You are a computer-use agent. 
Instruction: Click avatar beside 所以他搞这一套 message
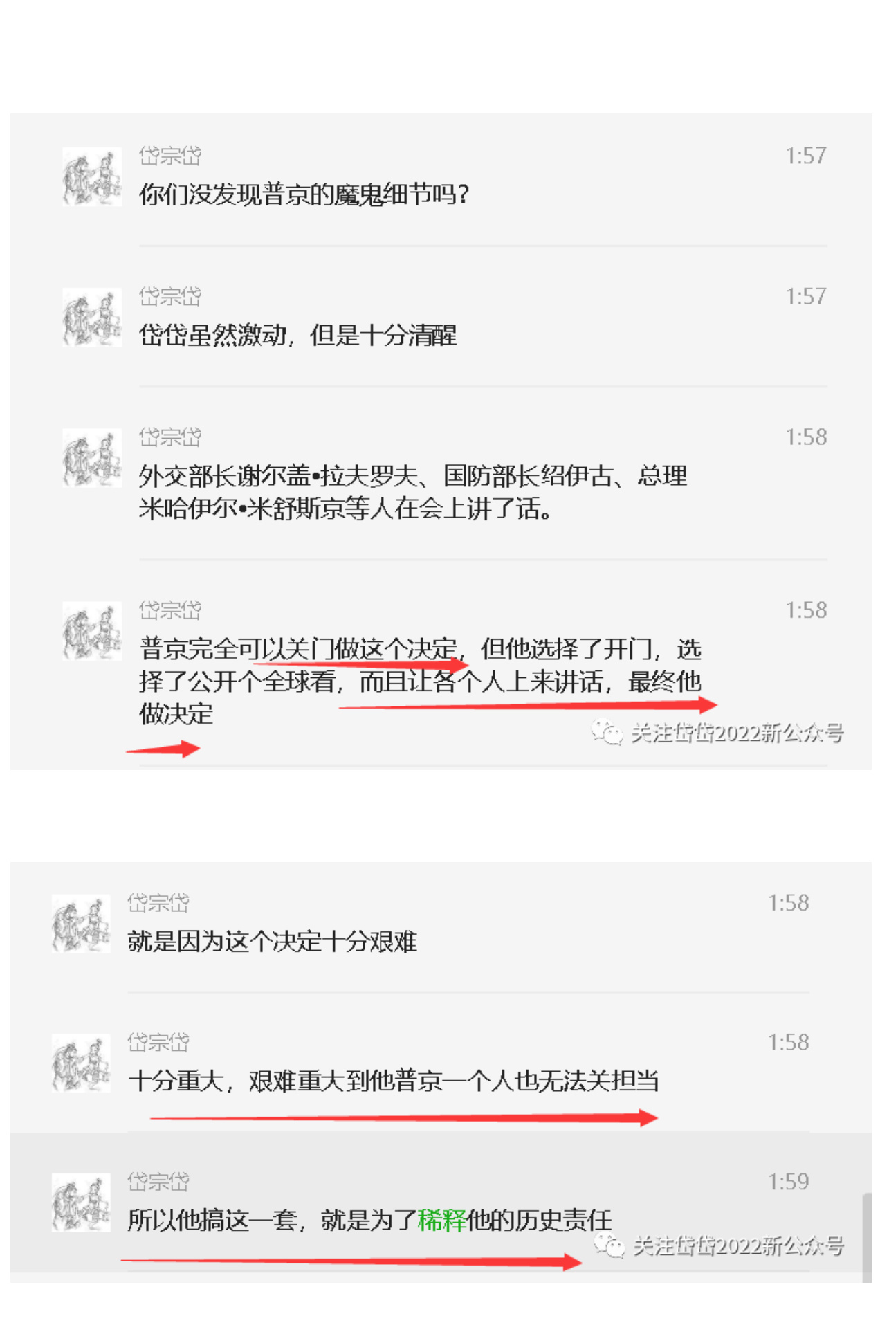tap(81, 1203)
